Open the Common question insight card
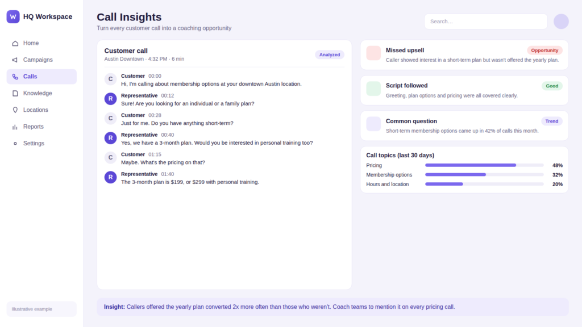582x327 pixels. pos(464,125)
